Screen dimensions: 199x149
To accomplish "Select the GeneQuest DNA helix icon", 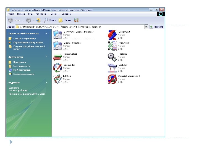I will pyautogui.click(x=112, y=35).
